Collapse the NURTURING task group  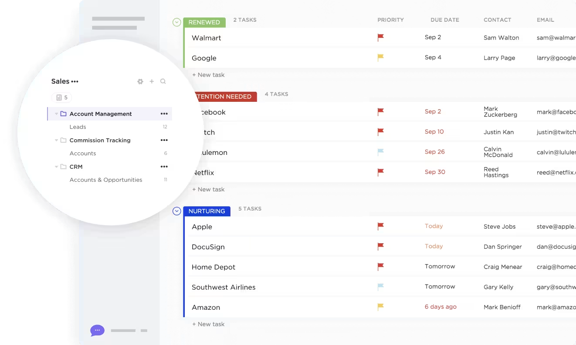click(x=176, y=211)
